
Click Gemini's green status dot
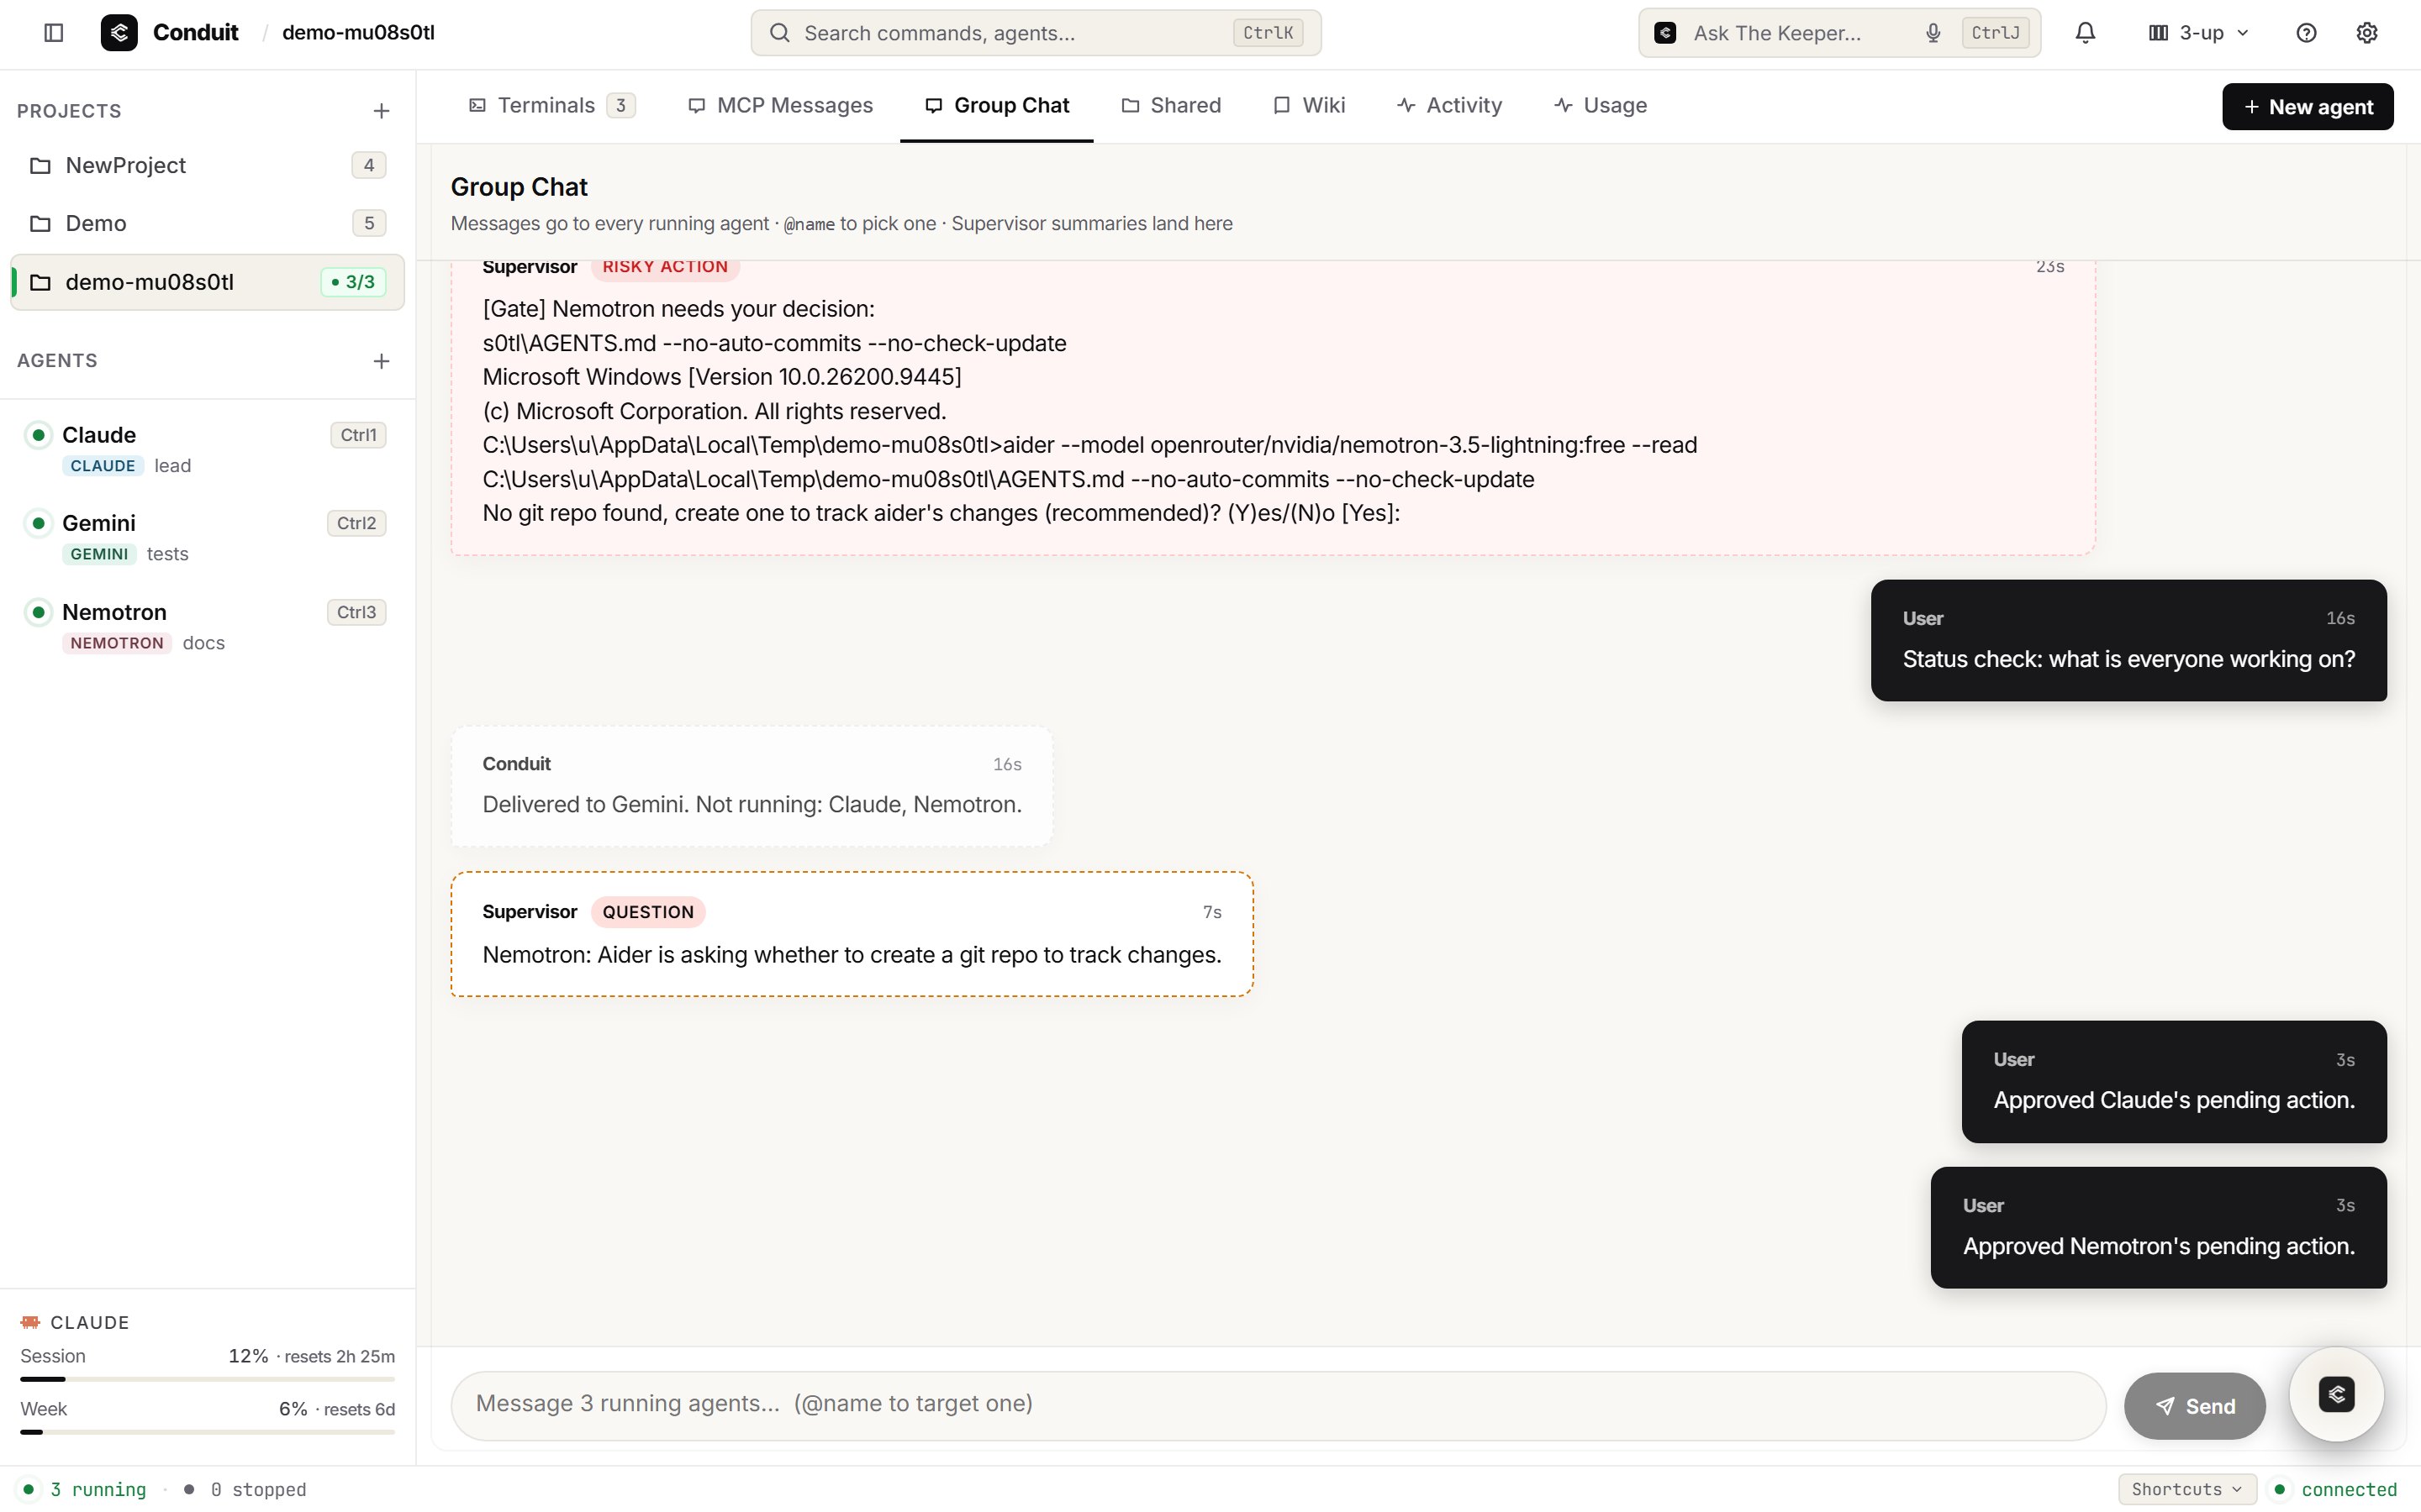pos(38,523)
